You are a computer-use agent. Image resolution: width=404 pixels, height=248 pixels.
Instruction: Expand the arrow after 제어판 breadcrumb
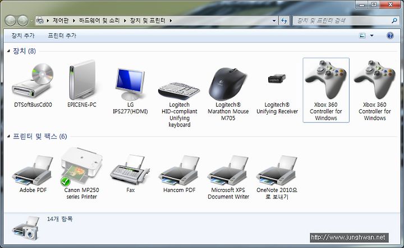(x=74, y=20)
